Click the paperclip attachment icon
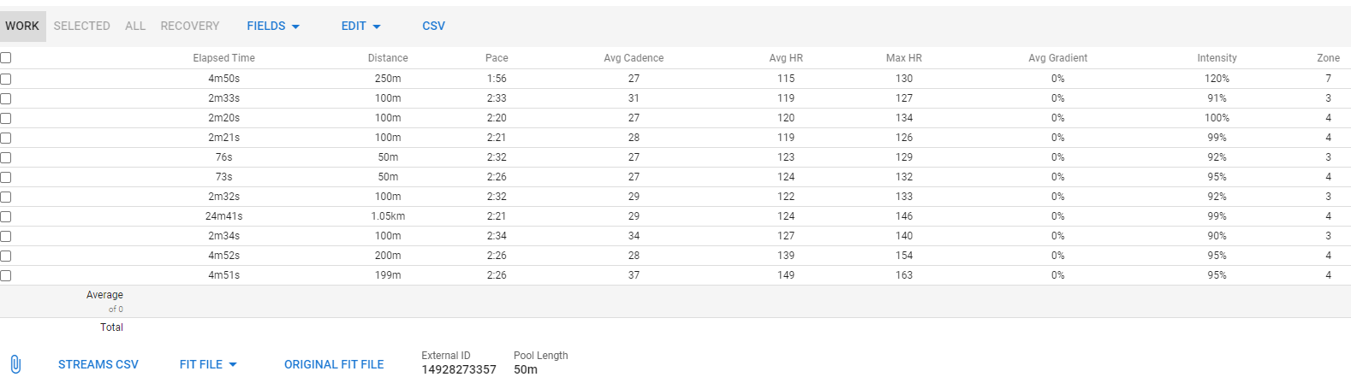 (x=15, y=364)
